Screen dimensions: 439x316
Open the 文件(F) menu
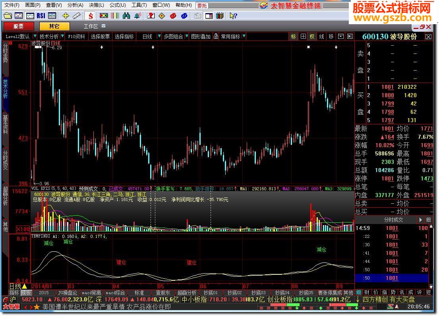click(x=12, y=5)
